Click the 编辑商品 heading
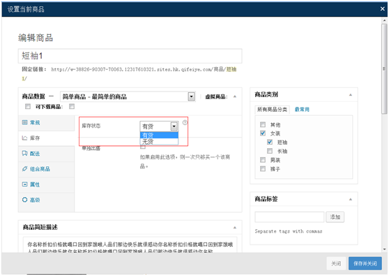The height and width of the screenshot is (276, 389). tap(36, 38)
